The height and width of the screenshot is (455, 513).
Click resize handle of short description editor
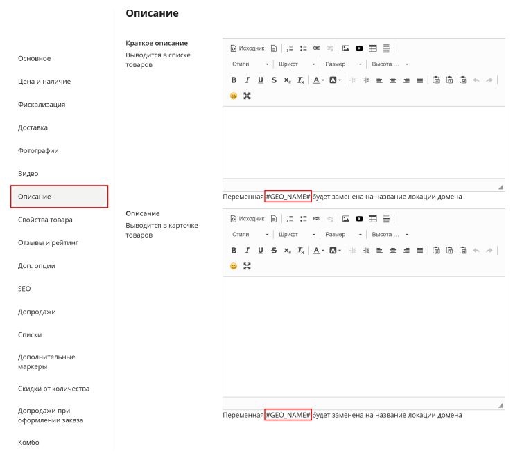[x=501, y=187]
